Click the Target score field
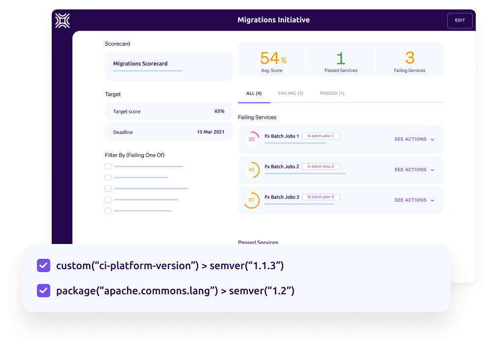Screen dimensions: 494x349 (168, 111)
